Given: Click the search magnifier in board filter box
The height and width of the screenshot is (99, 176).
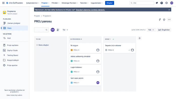Looking at the screenshot, I should (x=47, y=30).
